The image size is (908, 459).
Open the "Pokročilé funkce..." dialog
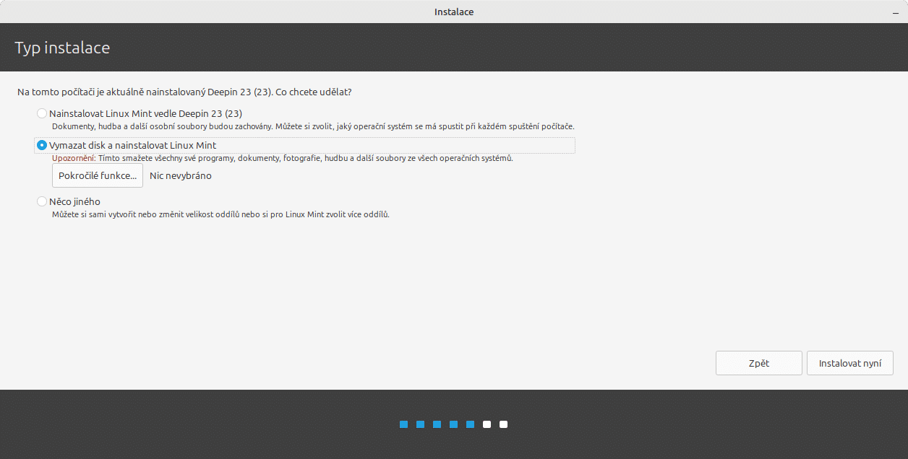click(97, 175)
